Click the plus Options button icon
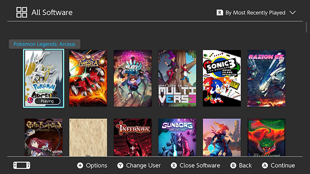 80,165
